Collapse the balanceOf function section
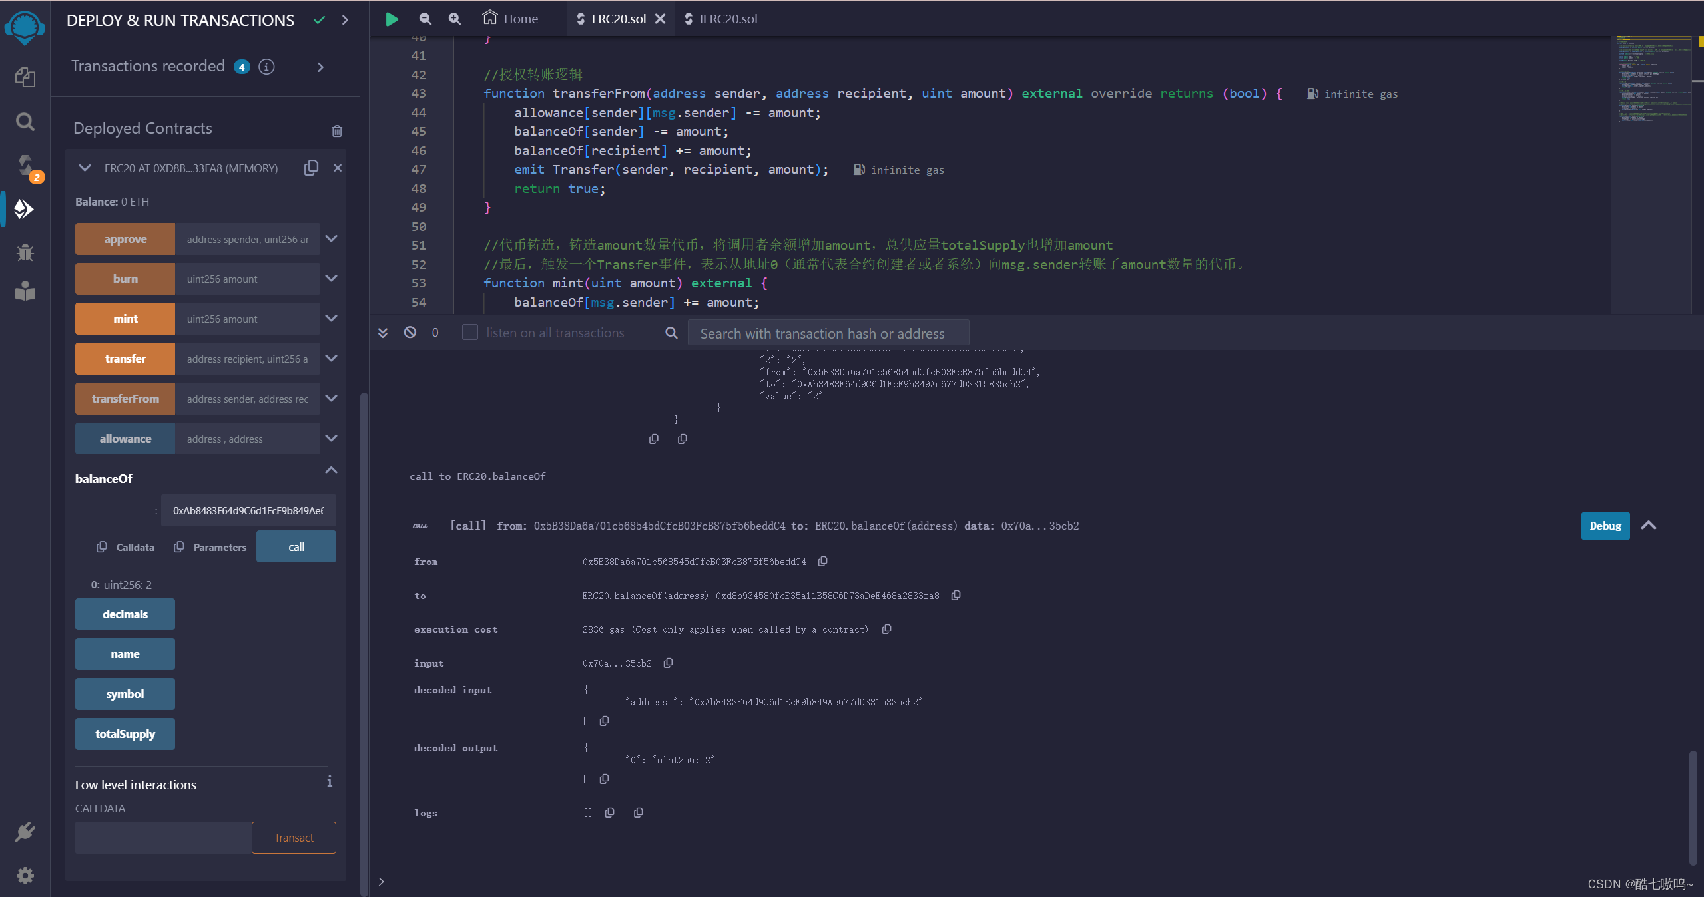The width and height of the screenshot is (1704, 897). (331, 470)
